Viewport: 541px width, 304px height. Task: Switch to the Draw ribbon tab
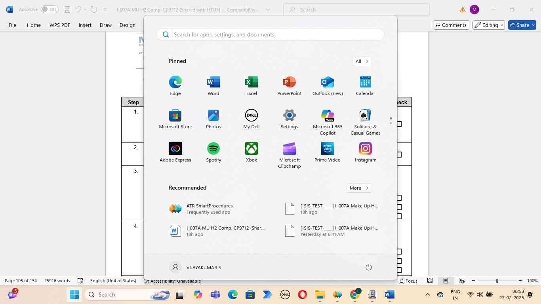105,25
